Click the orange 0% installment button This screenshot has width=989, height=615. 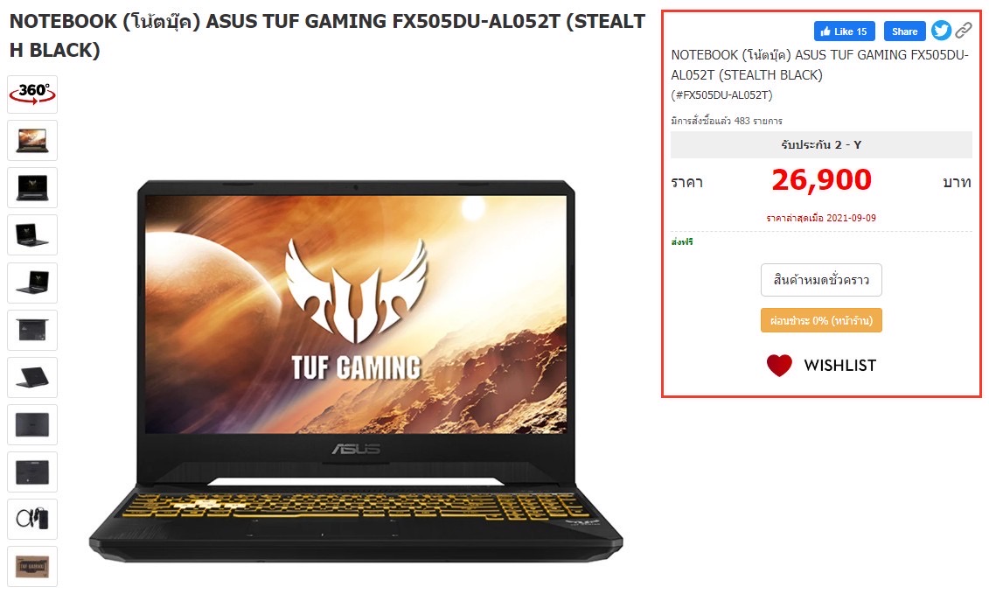[x=821, y=320]
